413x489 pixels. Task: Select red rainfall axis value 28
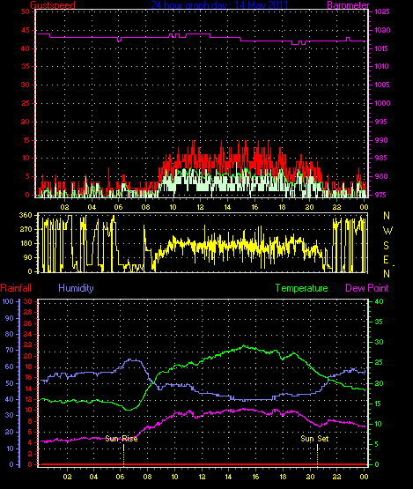28,312
